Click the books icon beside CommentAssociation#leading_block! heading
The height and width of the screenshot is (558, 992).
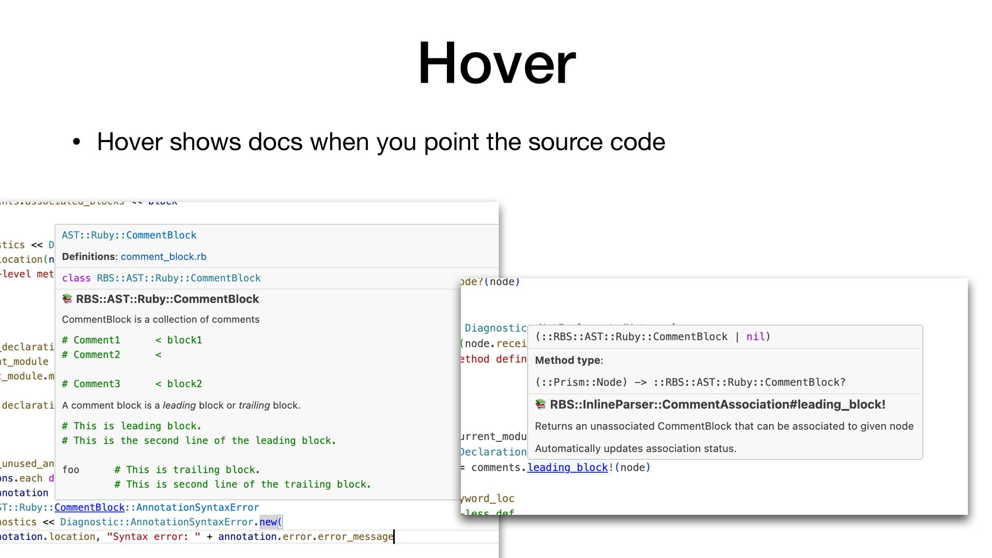click(540, 404)
